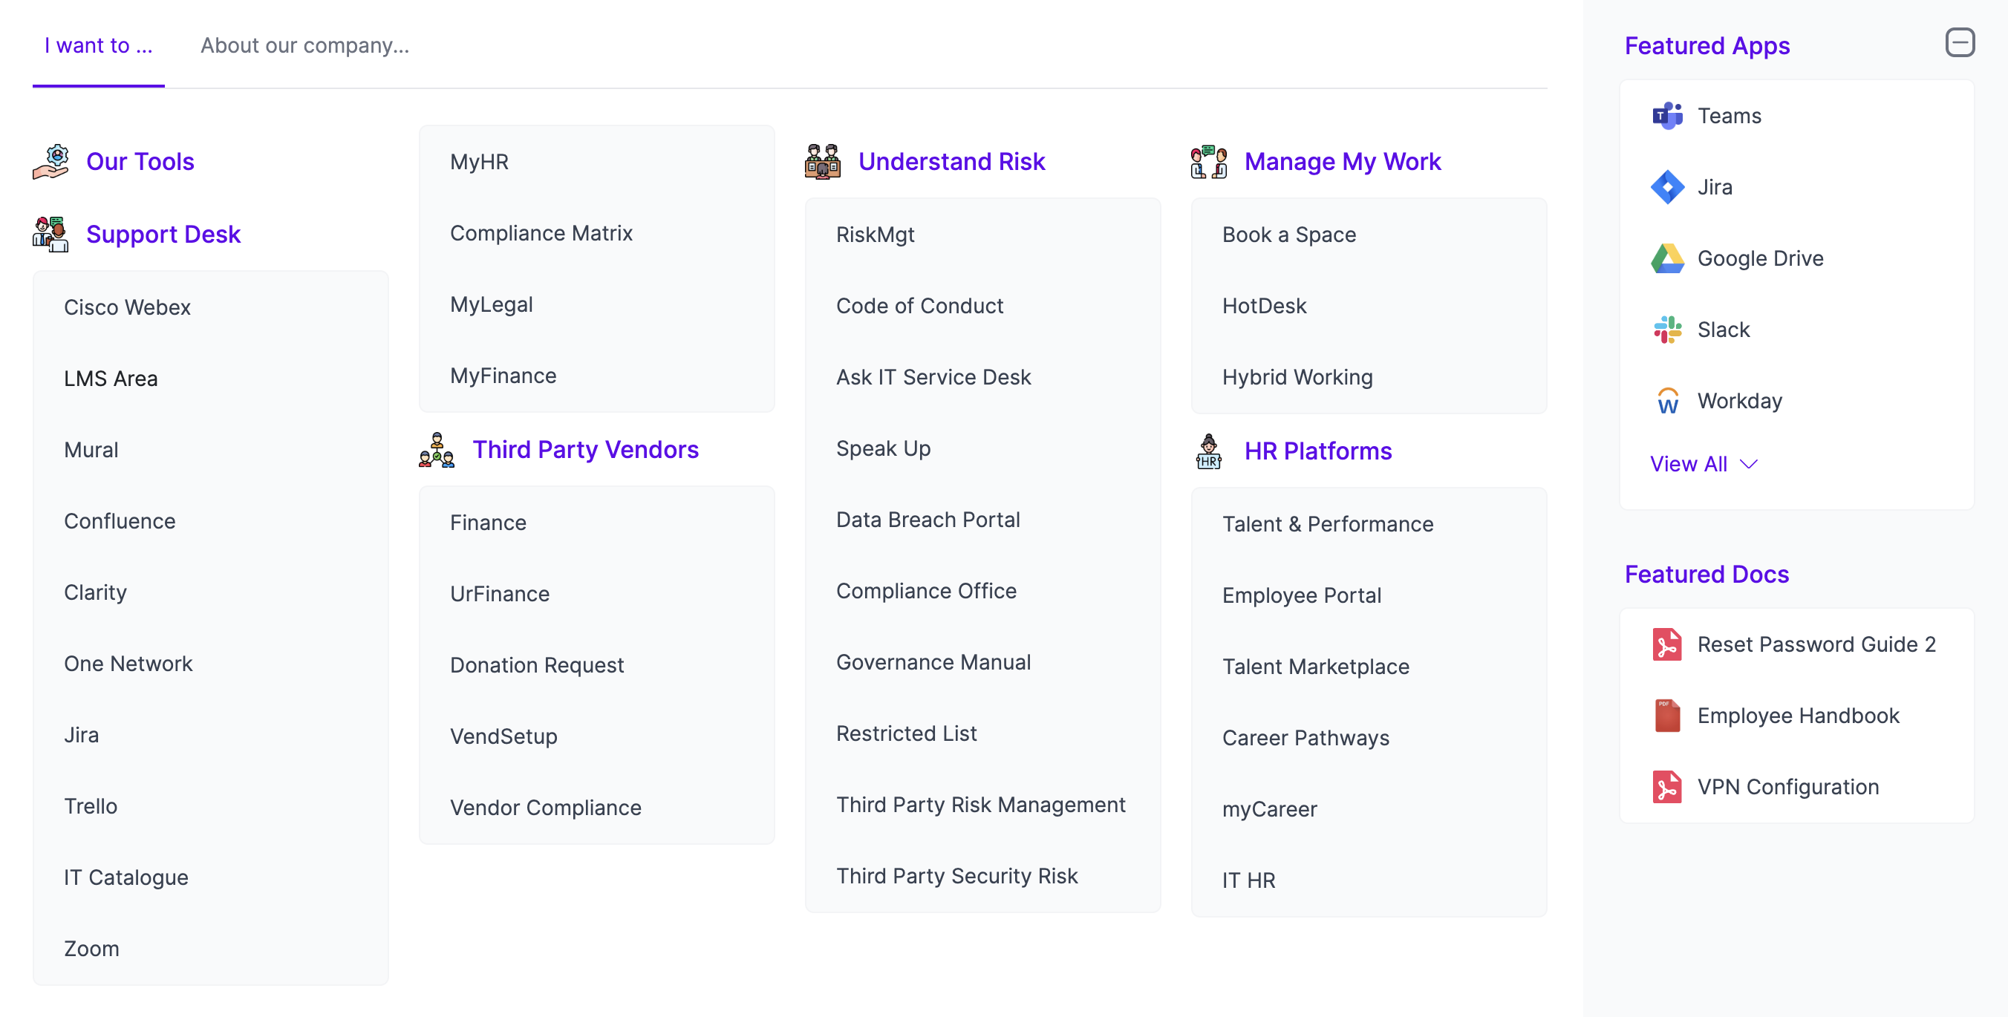The image size is (2008, 1017).
Task: Click the Employee Handbook document icon
Action: point(1667,716)
